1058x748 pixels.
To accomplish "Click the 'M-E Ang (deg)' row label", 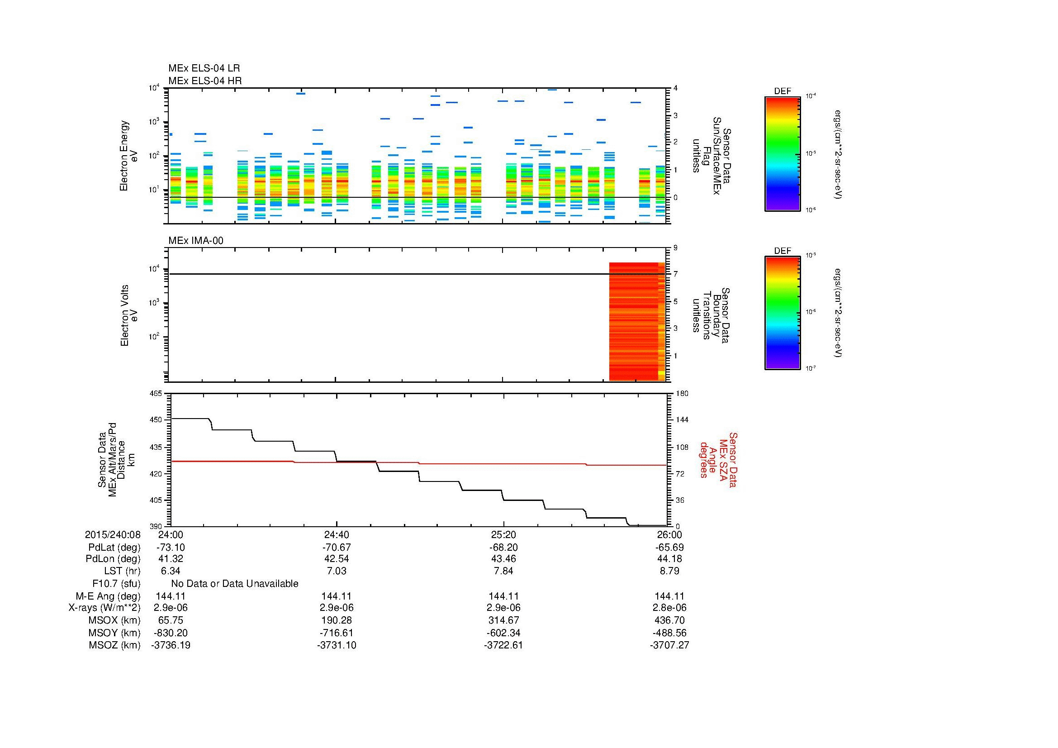I will coord(108,596).
